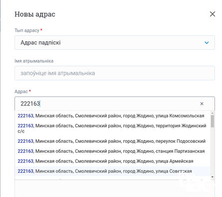222x197 pixels.
Task: Focus the Імя атрымальніка input field
Action: tap(115, 73)
